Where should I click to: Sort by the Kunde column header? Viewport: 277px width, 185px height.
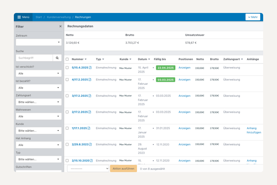[x=125, y=59]
